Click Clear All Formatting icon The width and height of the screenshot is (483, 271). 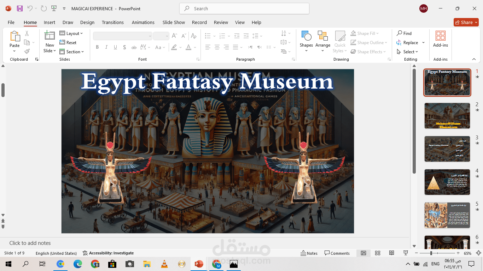click(193, 36)
